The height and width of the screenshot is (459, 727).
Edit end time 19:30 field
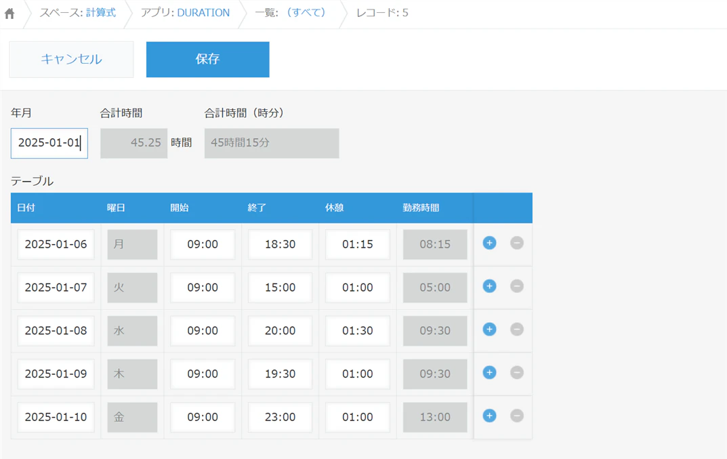pos(280,374)
